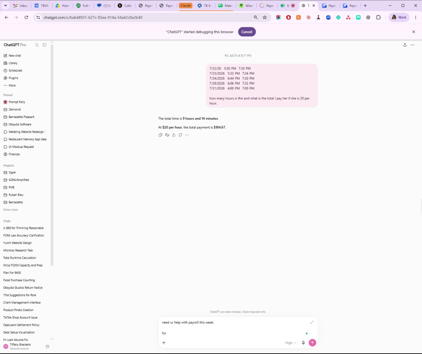Reload the page

coord(26,17)
